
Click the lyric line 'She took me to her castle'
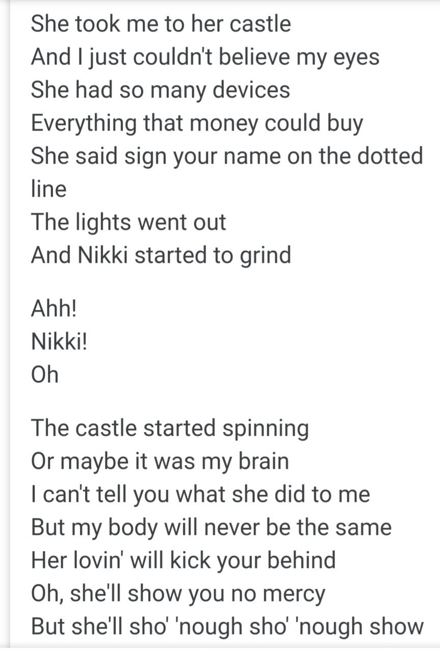pyautogui.click(x=161, y=24)
